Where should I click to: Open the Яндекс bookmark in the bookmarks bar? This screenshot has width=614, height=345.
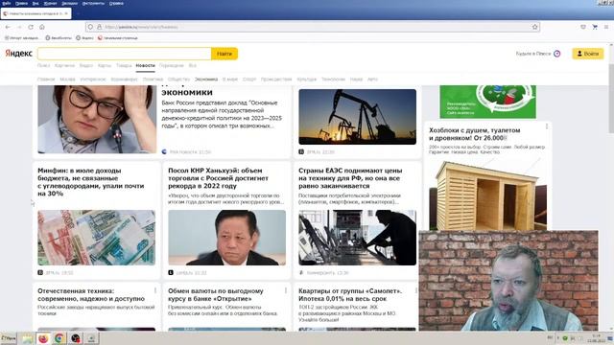84,38
